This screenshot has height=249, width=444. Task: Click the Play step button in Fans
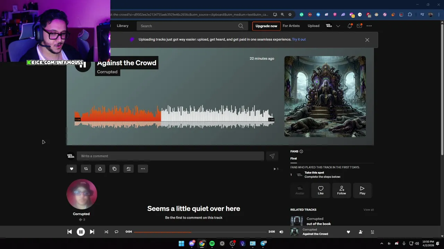point(362,190)
